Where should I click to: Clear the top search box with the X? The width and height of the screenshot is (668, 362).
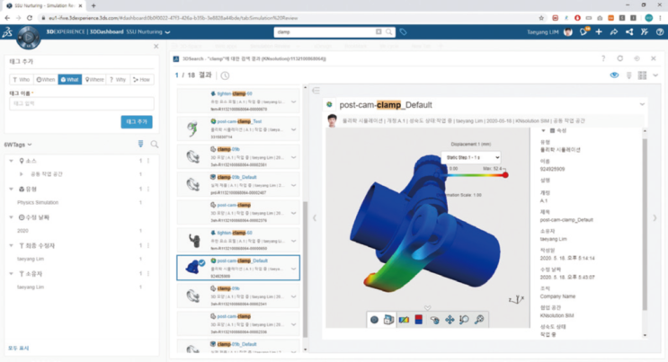(x=379, y=32)
